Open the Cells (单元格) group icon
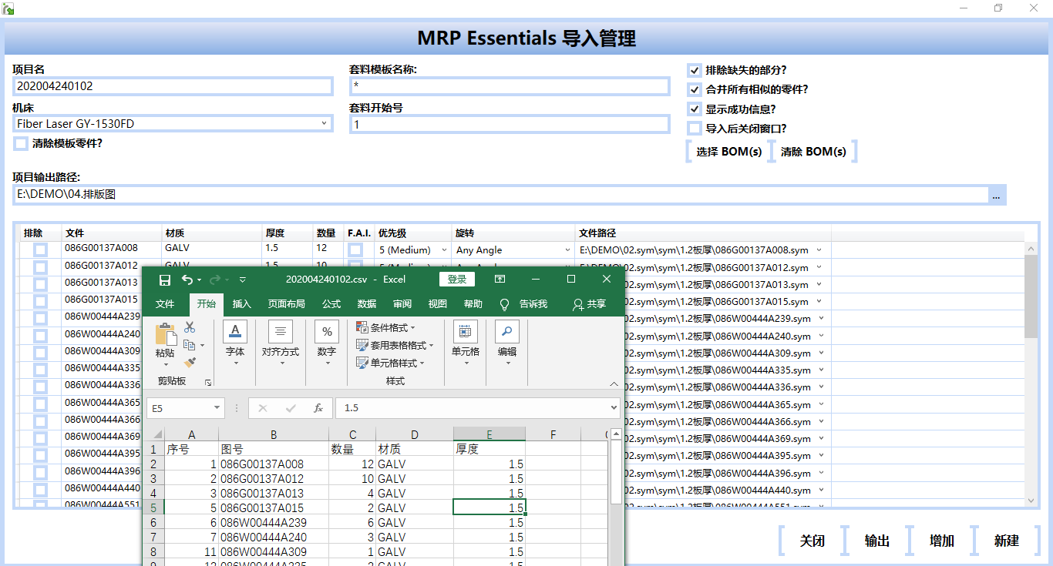Screen dimensions: 1053x566 tap(466, 332)
